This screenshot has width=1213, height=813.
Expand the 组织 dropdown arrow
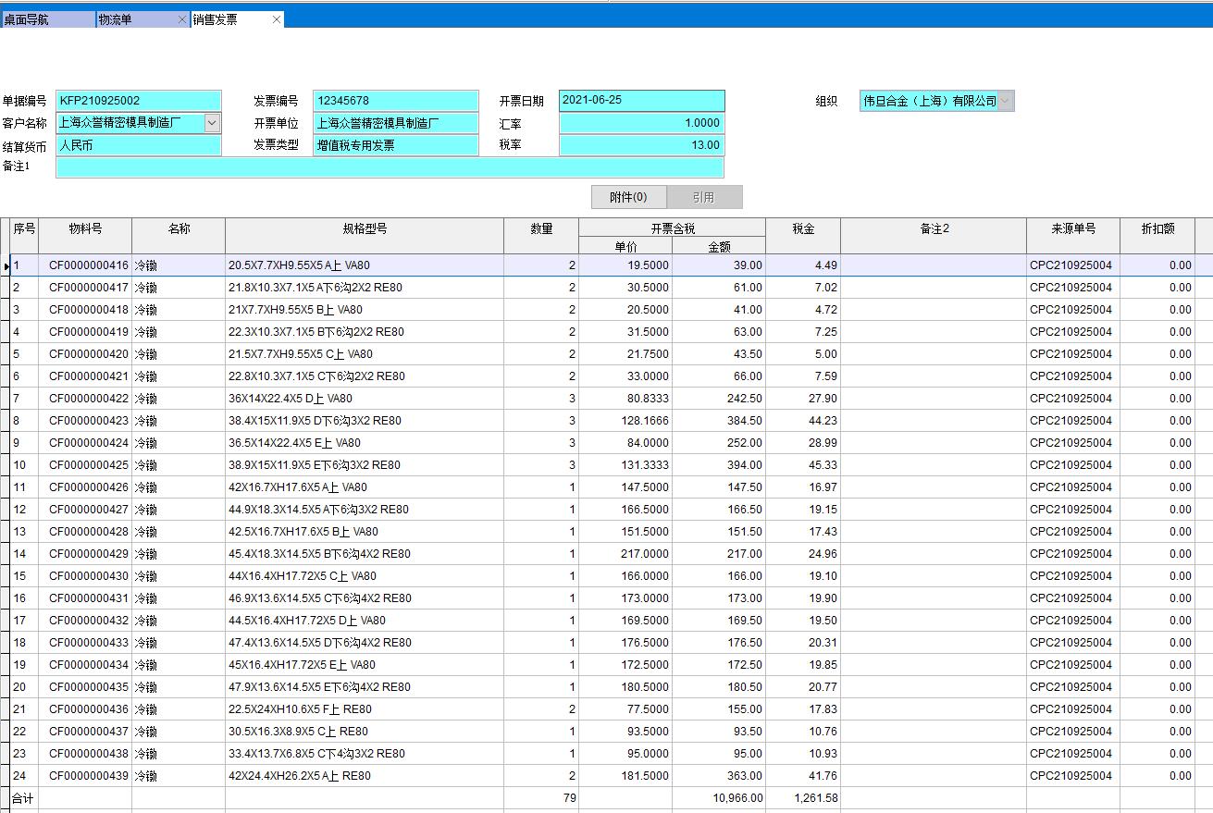click(1005, 101)
